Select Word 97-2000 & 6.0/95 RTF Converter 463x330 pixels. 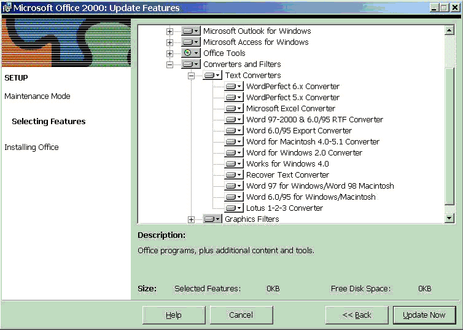point(314,120)
